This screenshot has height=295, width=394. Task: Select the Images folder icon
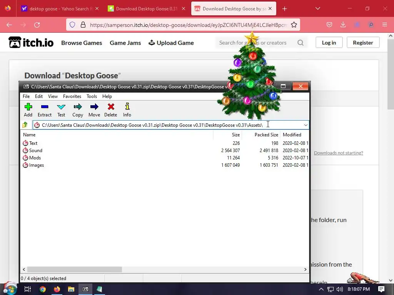(25, 165)
